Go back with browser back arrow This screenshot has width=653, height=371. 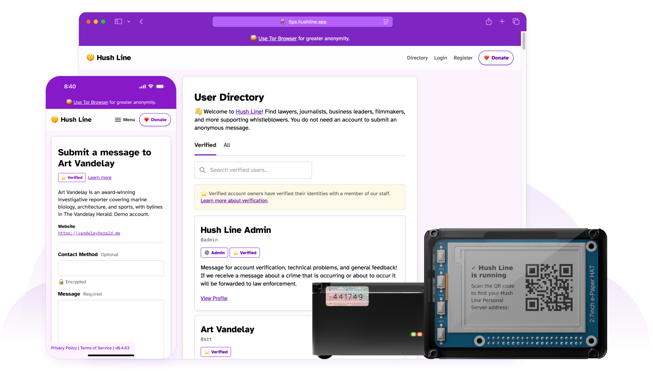(x=141, y=22)
